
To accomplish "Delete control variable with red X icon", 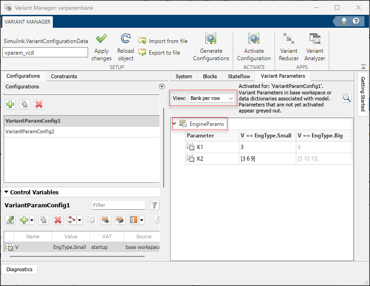I will tap(58, 220).
